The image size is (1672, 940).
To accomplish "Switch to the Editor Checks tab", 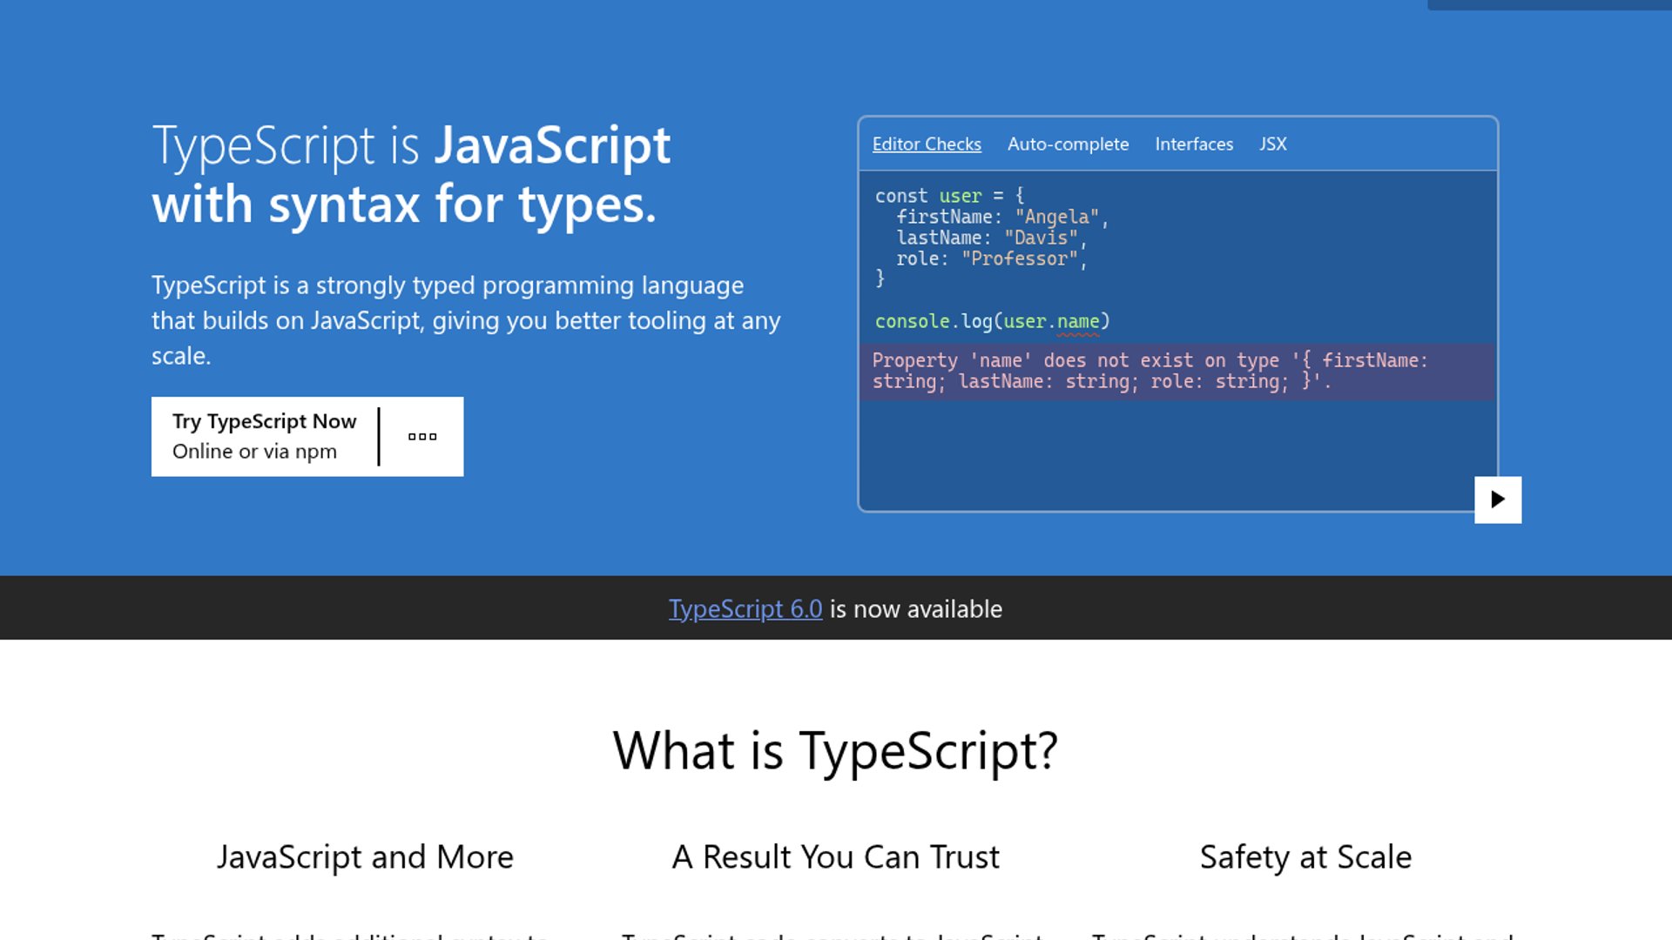I will pyautogui.click(x=927, y=144).
